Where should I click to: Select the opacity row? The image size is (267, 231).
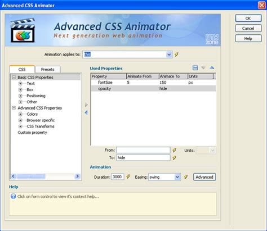point(153,88)
